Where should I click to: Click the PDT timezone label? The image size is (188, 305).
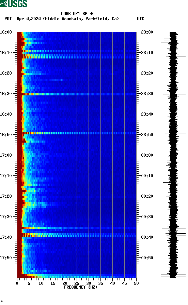(8, 19)
